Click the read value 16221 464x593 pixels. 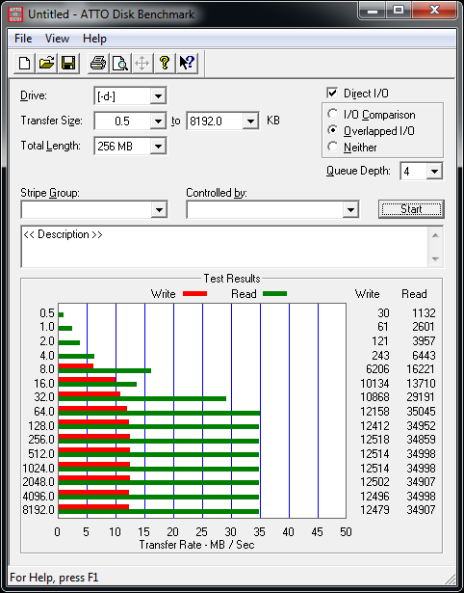tap(421, 369)
